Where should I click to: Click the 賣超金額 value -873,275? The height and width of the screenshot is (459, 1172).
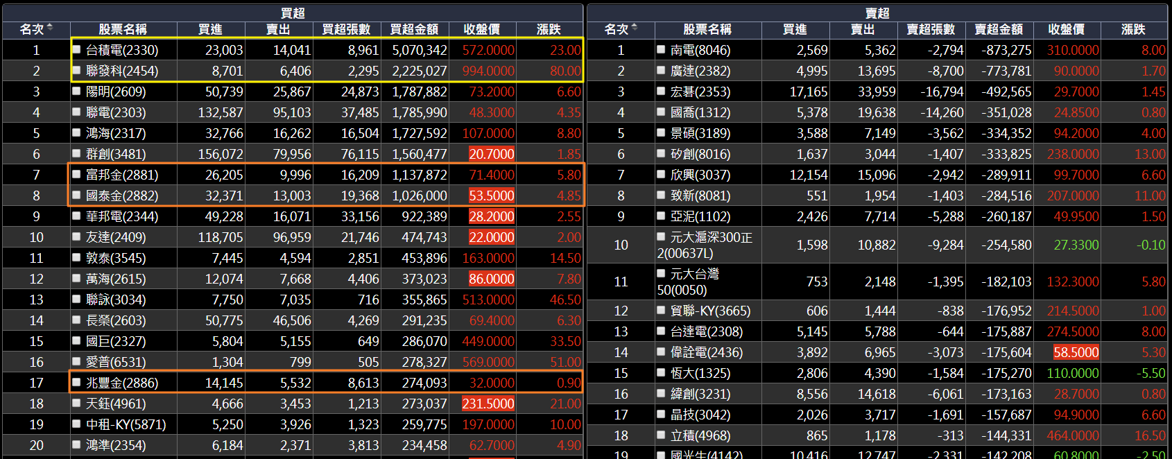pyautogui.click(x=1006, y=50)
